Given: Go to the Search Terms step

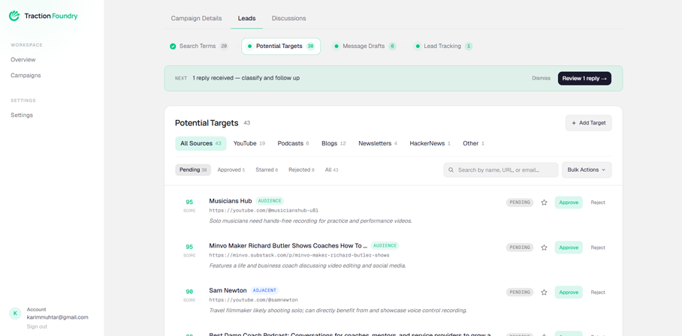Looking at the screenshot, I should pyautogui.click(x=199, y=46).
